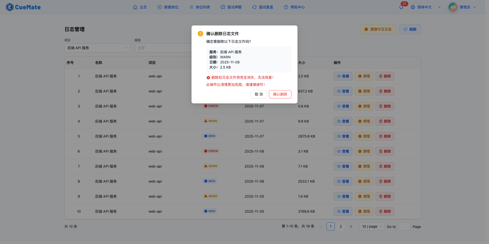Image resolution: width=489 pixels, height=244 pixels.
Task: Confirm deletion with 确认删除 button
Action: 280,94
